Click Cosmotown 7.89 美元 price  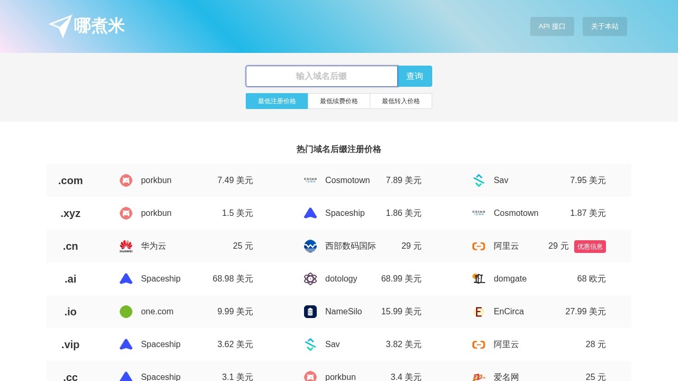click(x=404, y=180)
